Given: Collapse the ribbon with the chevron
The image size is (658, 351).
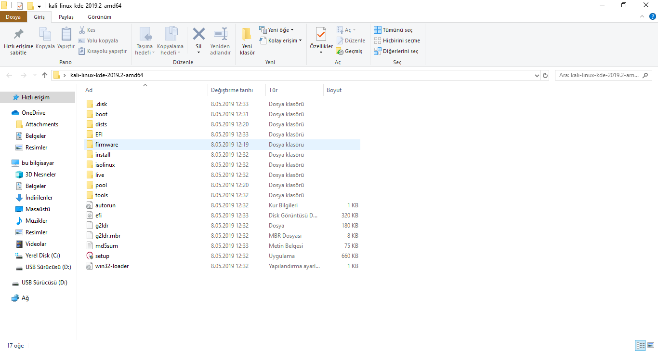Looking at the screenshot, I should coord(642,16).
